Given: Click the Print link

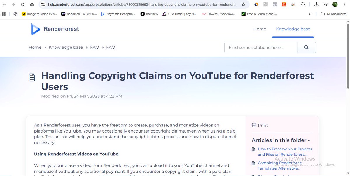Looking at the screenshot, I should pos(260,125).
